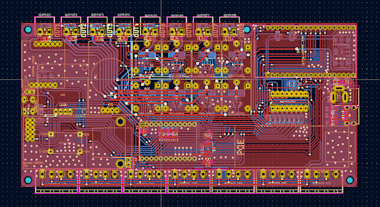Select the OUTPUT3 connector label
The image size is (380, 207).
click(97, 15)
